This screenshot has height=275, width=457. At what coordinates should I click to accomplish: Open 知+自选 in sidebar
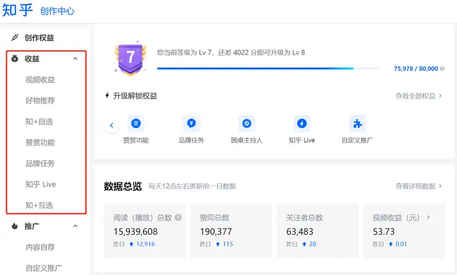[39, 121]
